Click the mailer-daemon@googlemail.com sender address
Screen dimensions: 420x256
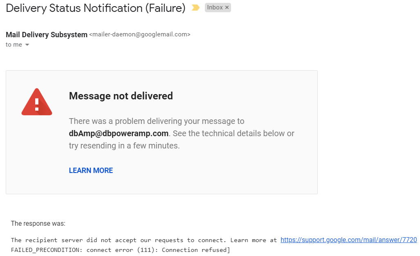[x=140, y=35]
